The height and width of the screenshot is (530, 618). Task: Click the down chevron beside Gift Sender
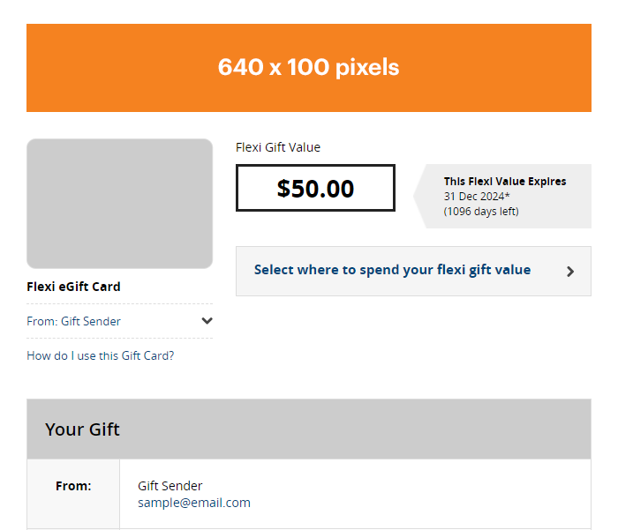point(207,321)
